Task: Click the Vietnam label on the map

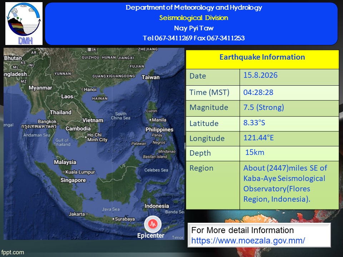Action: coord(93,120)
